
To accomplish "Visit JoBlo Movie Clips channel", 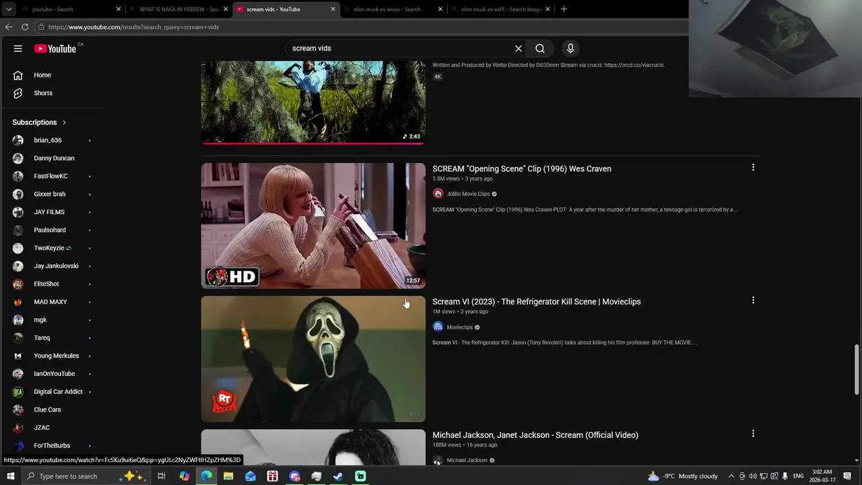I will (x=468, y=194).
